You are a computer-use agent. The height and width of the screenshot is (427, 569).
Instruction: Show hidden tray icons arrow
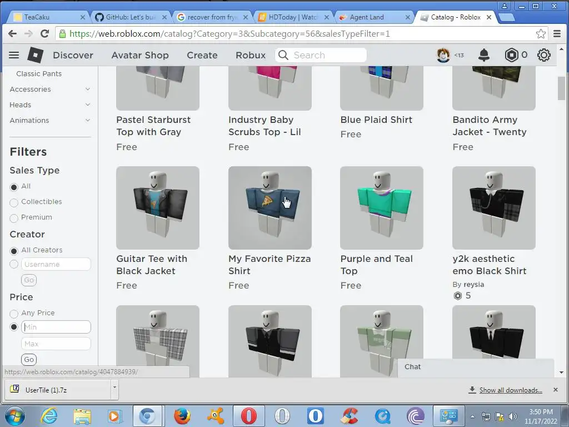pyautogui.click(x=472, y=417)
